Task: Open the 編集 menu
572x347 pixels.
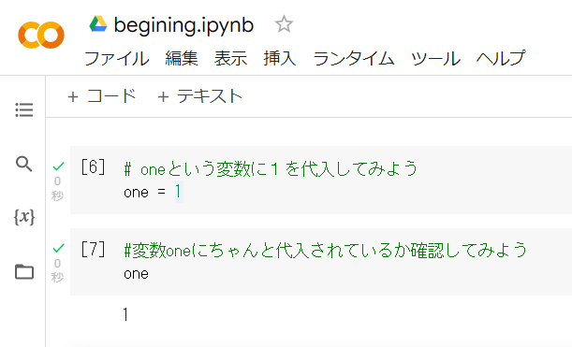Action: pos(182,58)
